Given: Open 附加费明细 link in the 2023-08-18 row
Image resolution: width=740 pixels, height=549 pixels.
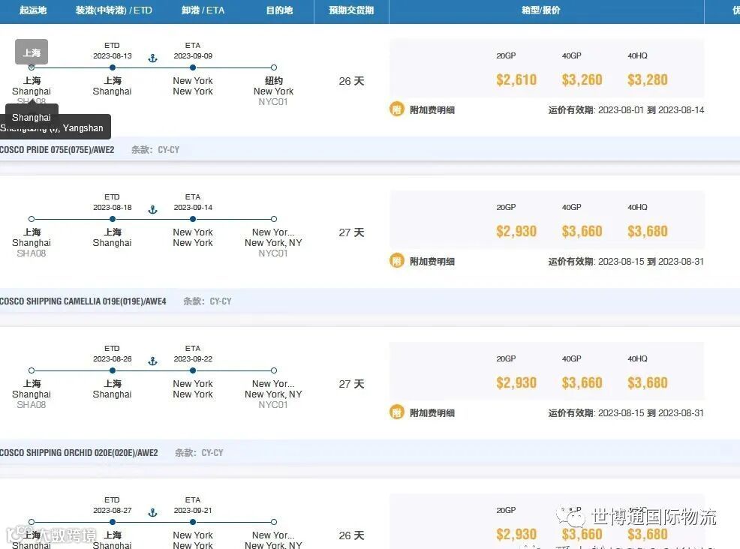Looking at the screenshot, I should 432,261.
